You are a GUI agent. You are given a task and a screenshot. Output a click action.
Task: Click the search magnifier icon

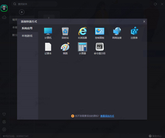15,4
